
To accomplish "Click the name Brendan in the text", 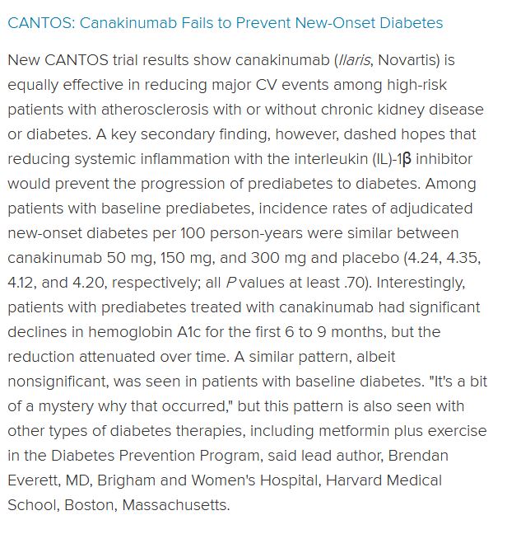I will coord(418,456).
